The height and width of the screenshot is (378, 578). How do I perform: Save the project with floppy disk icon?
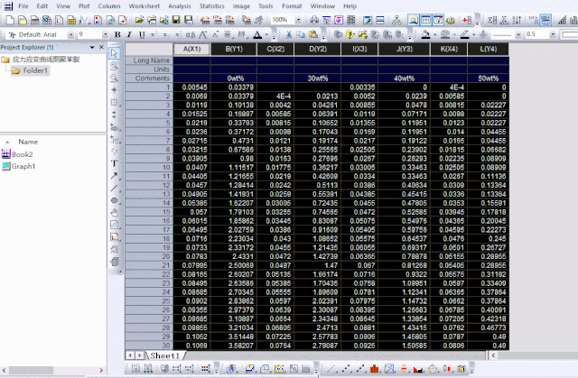point(176,20)
